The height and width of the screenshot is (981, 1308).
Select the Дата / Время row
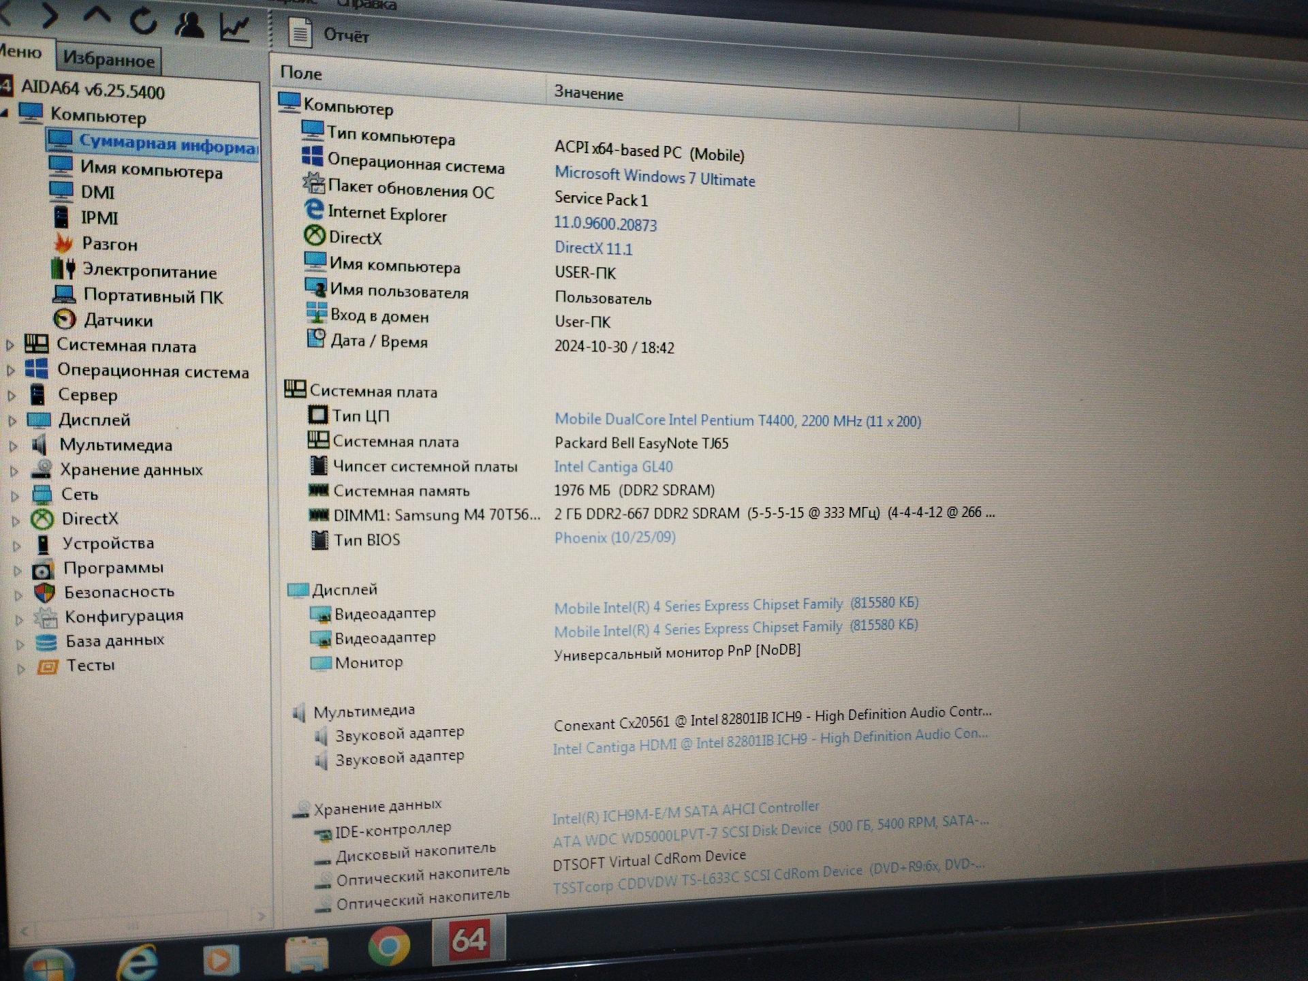[490, 343]
